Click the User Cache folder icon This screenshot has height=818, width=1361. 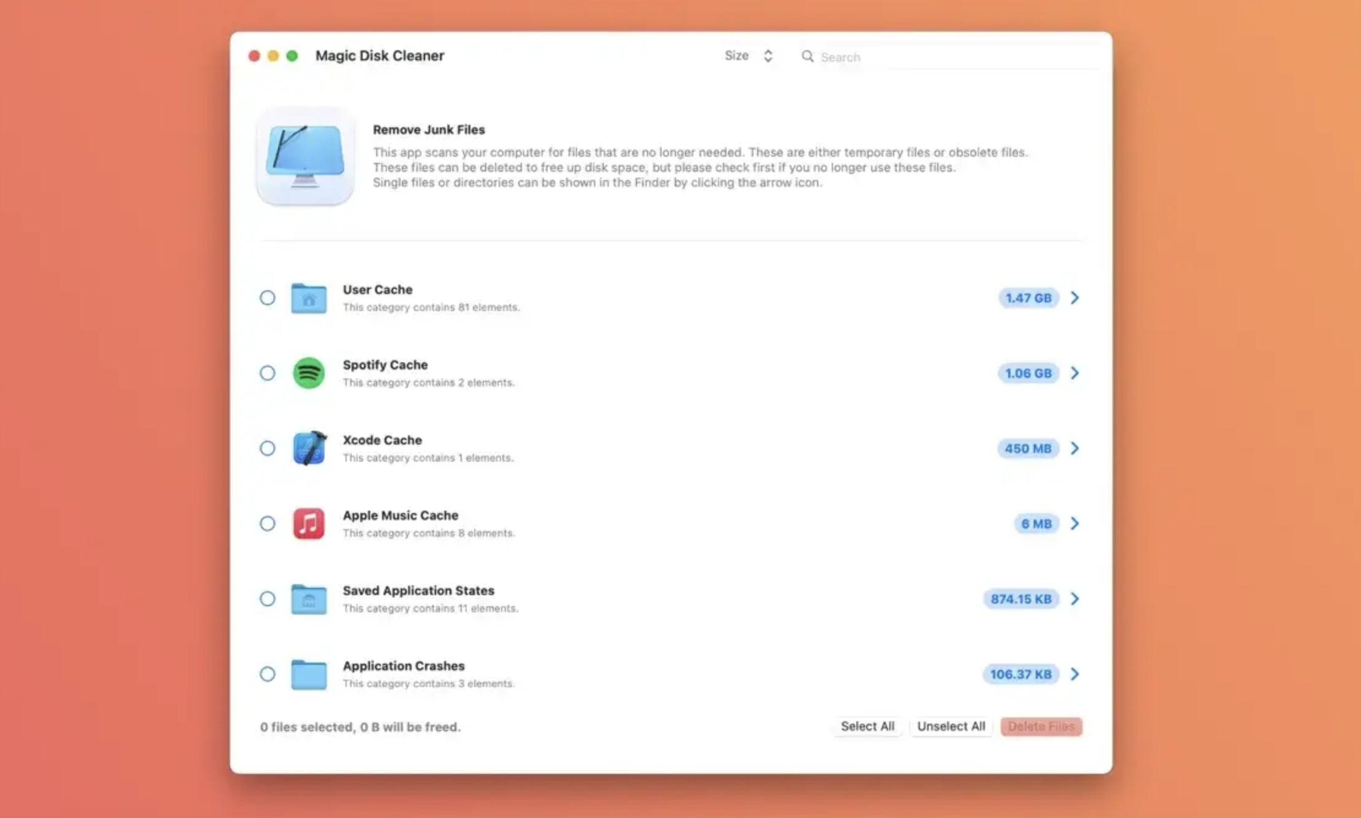[x=309, y=298]
